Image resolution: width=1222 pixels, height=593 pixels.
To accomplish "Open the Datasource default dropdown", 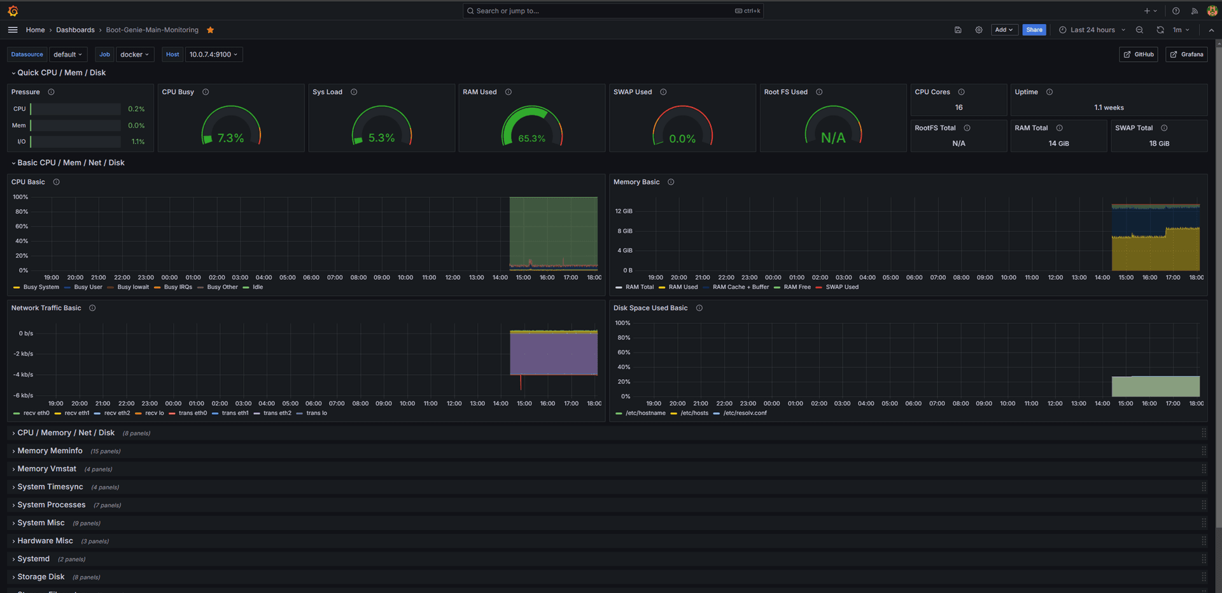I will 68,55.
